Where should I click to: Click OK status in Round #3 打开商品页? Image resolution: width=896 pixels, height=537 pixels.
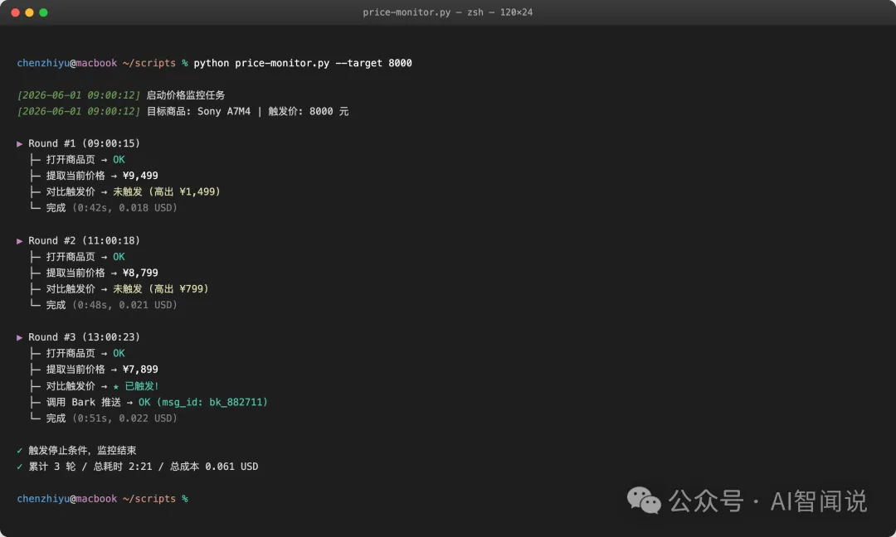coord(119,353)
